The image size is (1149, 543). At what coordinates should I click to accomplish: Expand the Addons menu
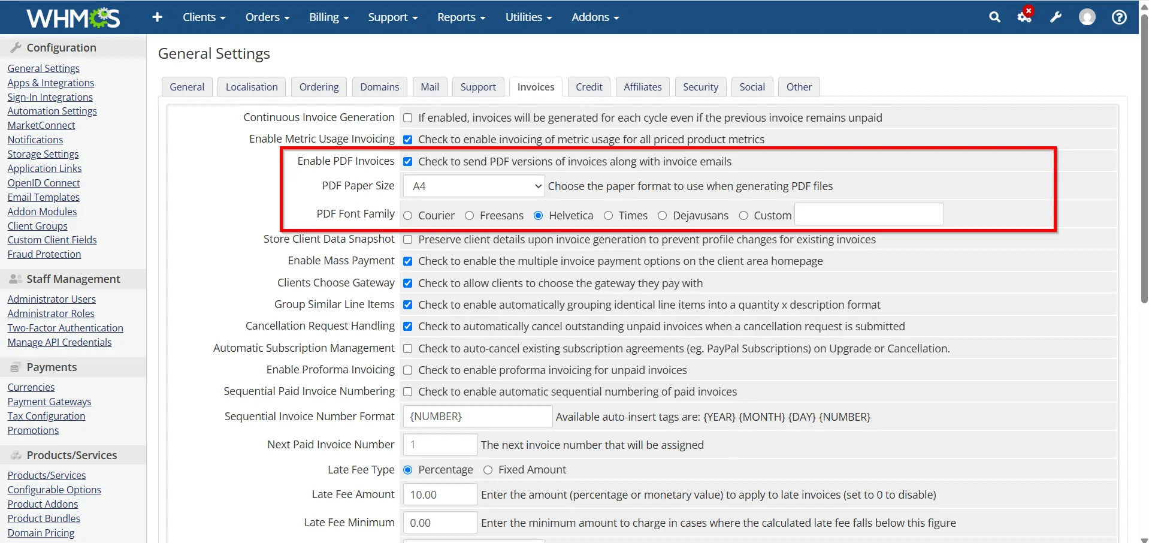click(x=595, y=17)
